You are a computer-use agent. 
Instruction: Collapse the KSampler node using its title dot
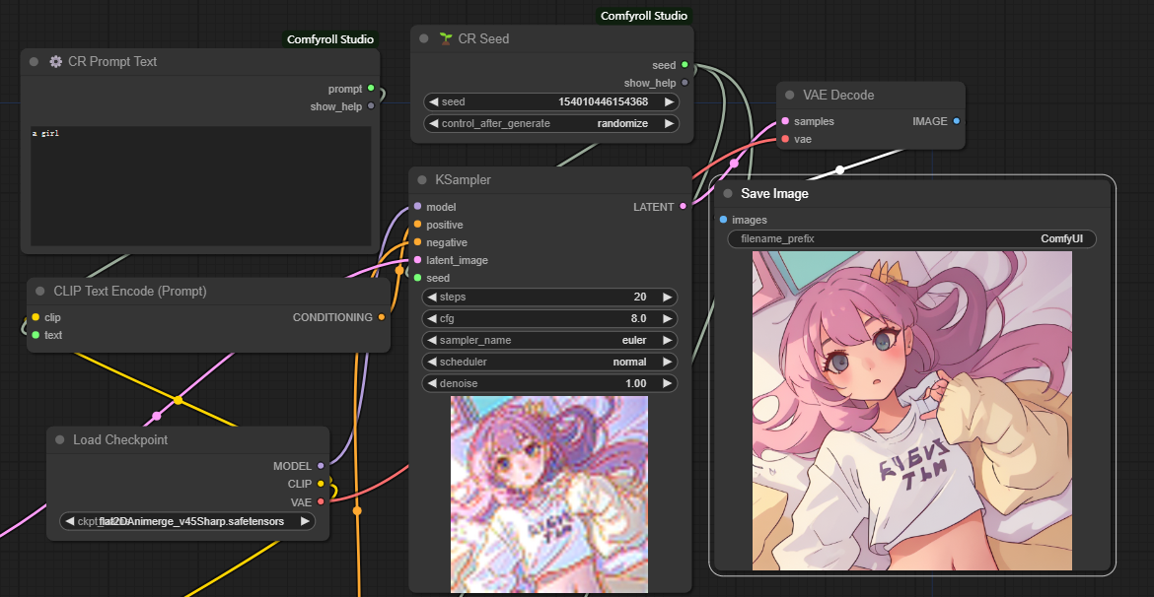[x=422, y=180]
